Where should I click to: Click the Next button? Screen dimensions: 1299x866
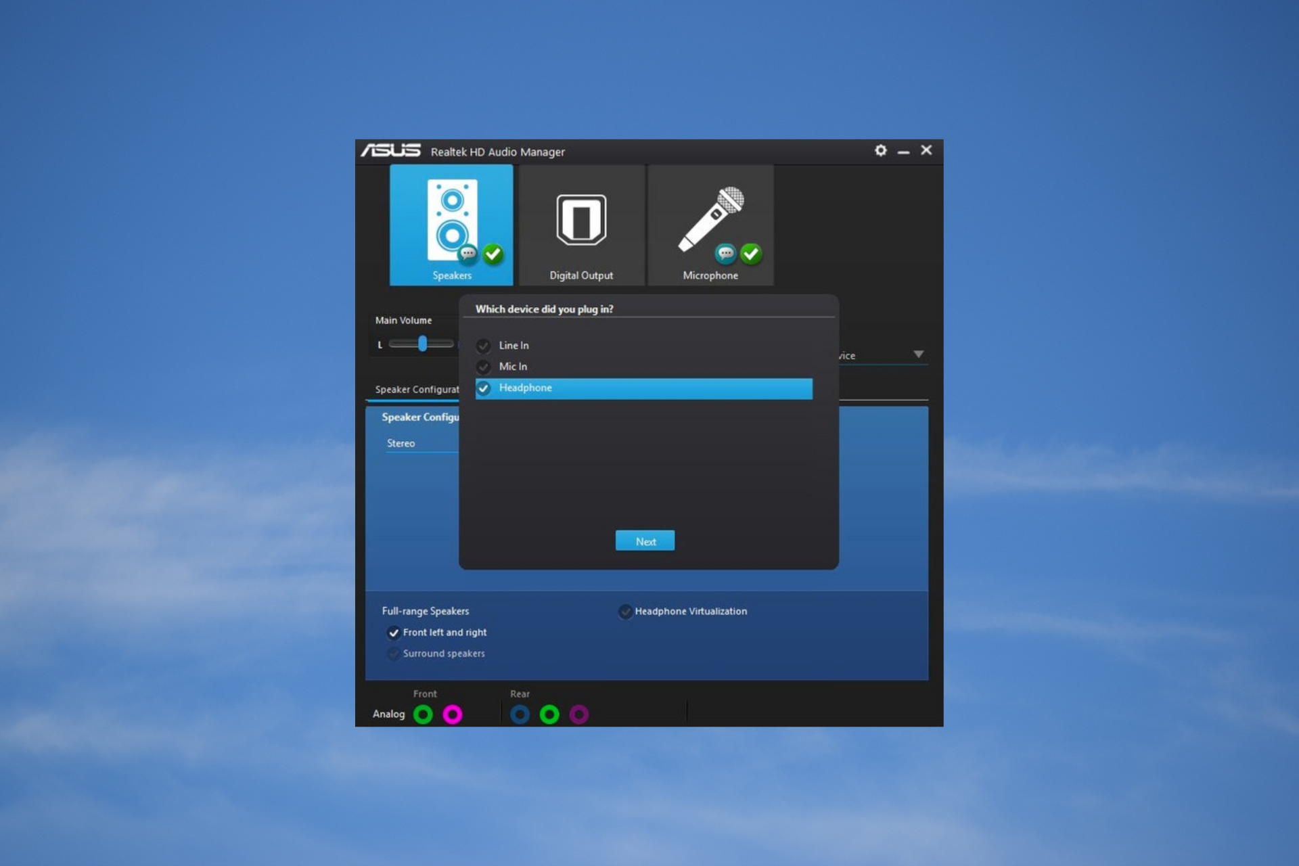coord(645,541)
